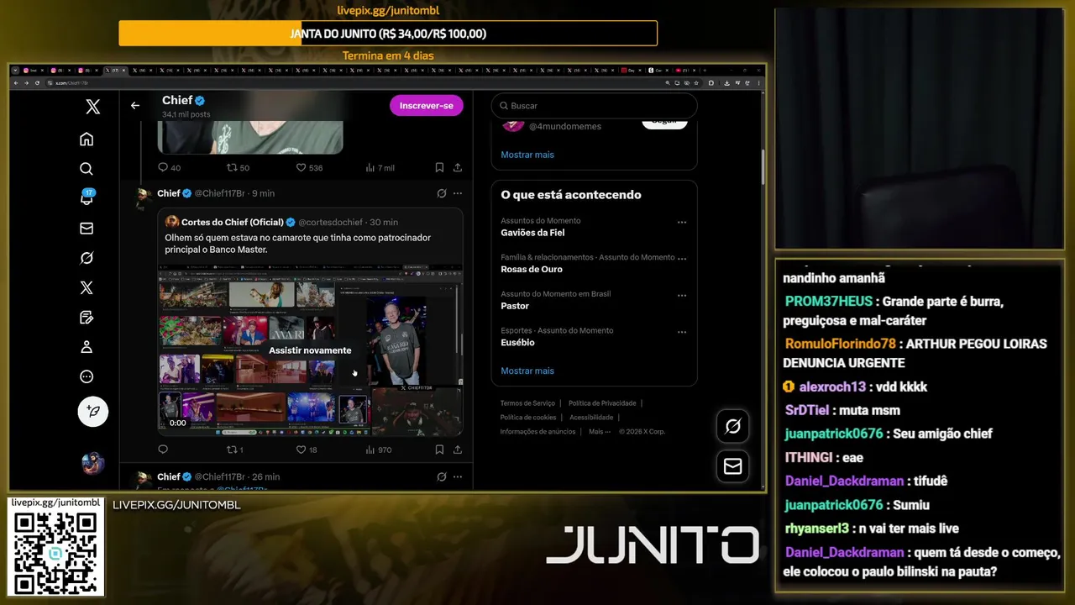Open more options on Chief's 26 min post
The height and width of the screenshot is (605, 1075).
pyautogui.click(x=458, y=476)
